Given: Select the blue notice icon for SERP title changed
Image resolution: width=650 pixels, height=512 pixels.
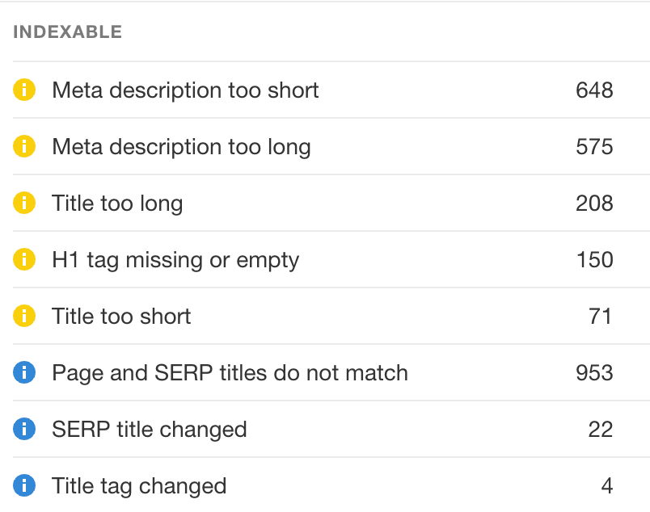Looking at the screenshot, I should pos(24,430).
